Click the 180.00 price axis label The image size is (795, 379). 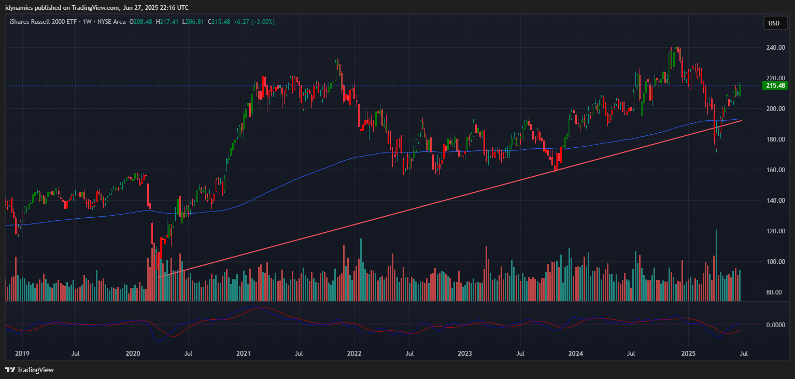(775, 139)
